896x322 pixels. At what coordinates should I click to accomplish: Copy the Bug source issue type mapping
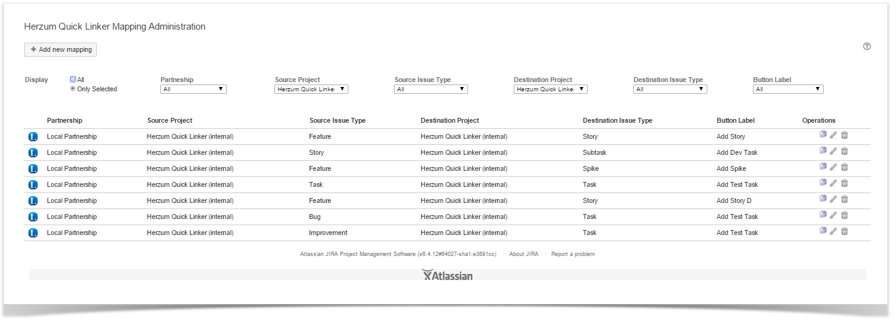[x=823, y=215]
